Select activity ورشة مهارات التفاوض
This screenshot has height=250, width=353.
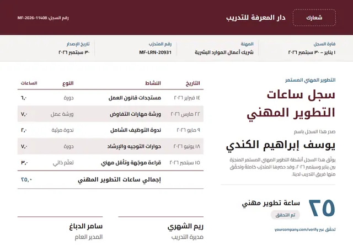tap(135, 114)
